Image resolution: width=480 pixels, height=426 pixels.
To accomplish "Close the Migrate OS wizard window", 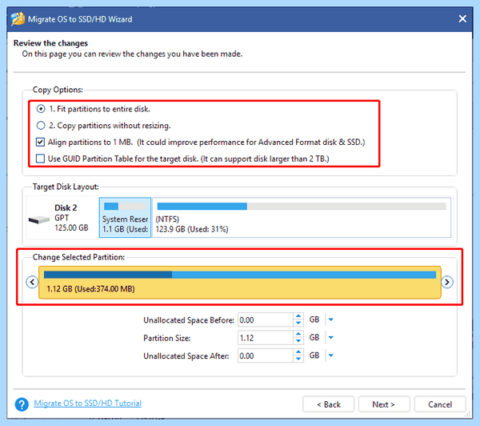I will (462, 19).
